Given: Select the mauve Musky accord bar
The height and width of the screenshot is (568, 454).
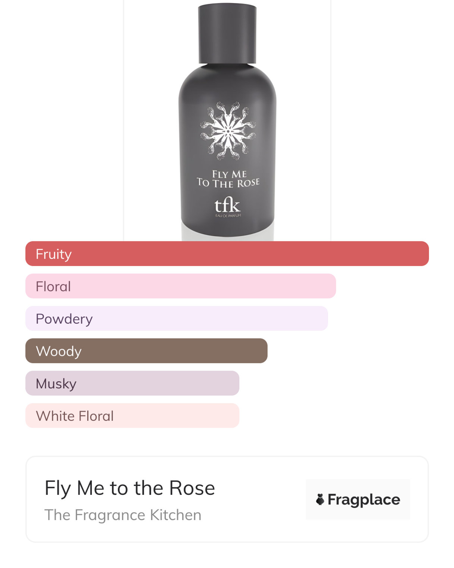Looking at the screenshot, I should (x=132, y=383).
